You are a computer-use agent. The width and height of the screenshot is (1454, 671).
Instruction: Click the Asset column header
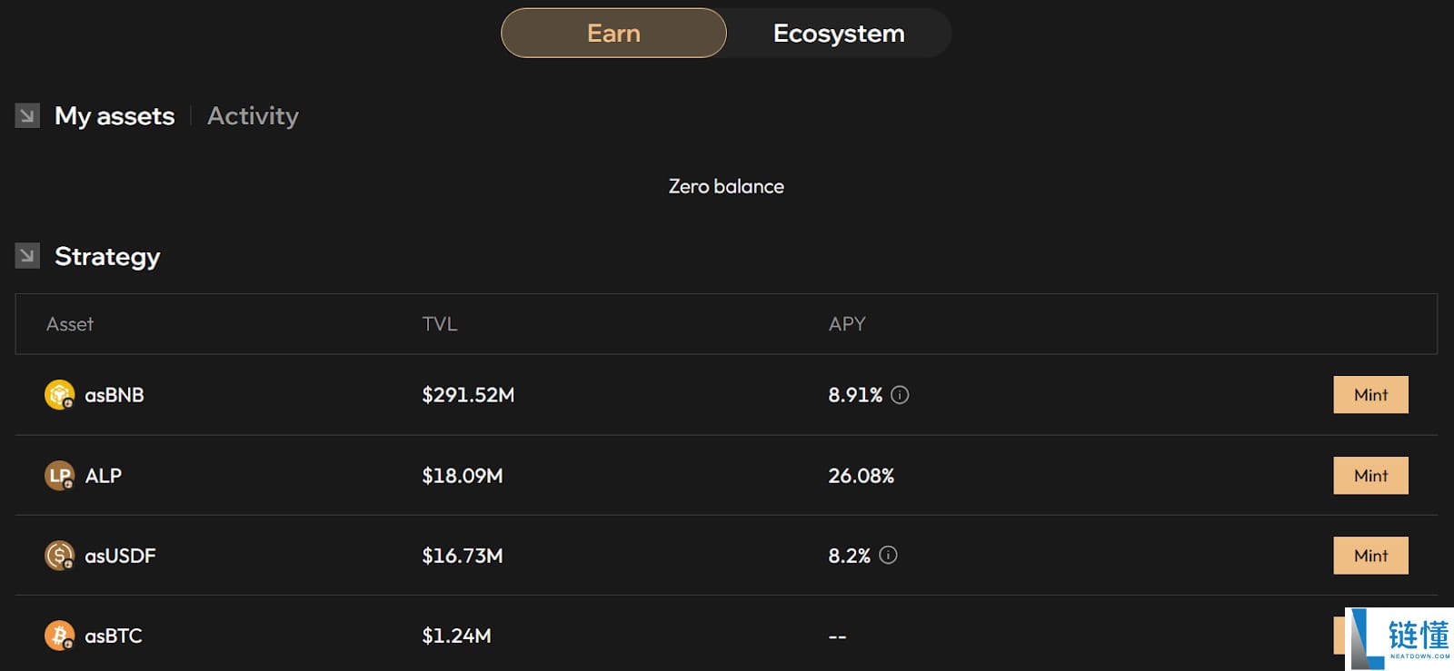(70, 324)
